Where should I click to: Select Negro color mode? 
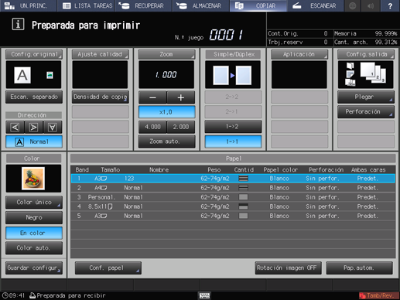34,217
